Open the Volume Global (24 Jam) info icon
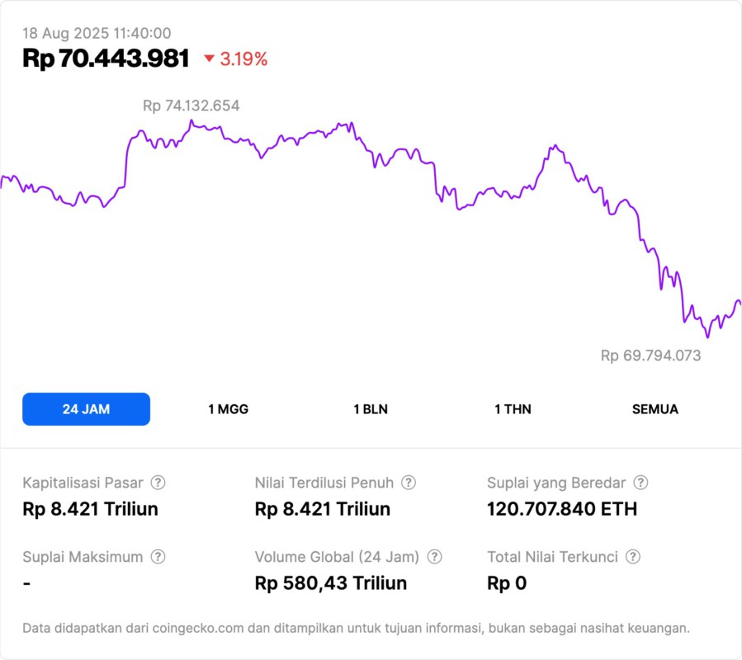 click(x=435, y=557)
